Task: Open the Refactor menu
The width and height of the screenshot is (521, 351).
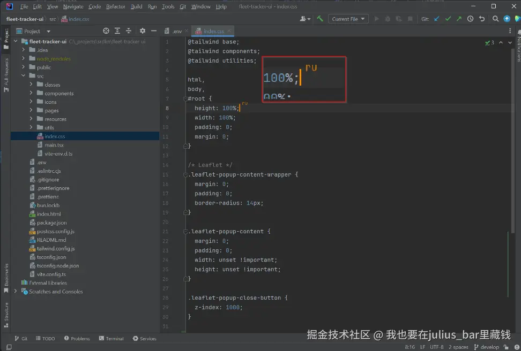Action: tap(116, 6)
